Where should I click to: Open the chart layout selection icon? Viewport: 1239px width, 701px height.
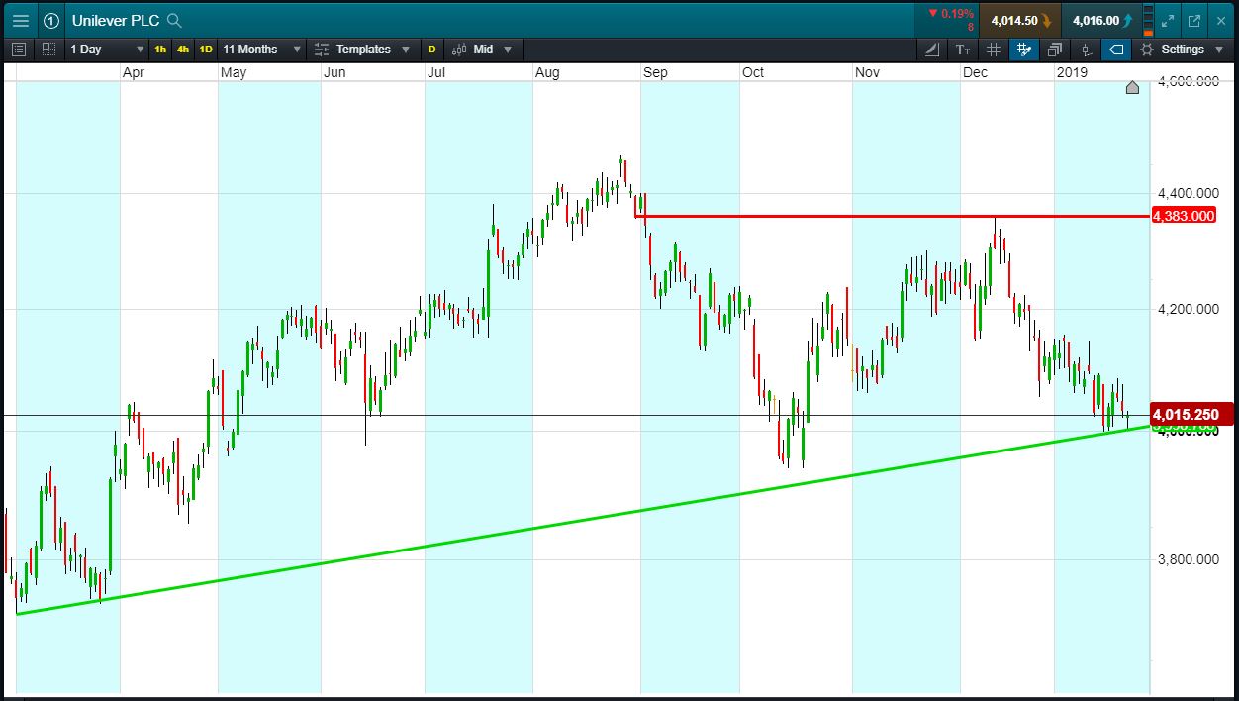(48, 49)
